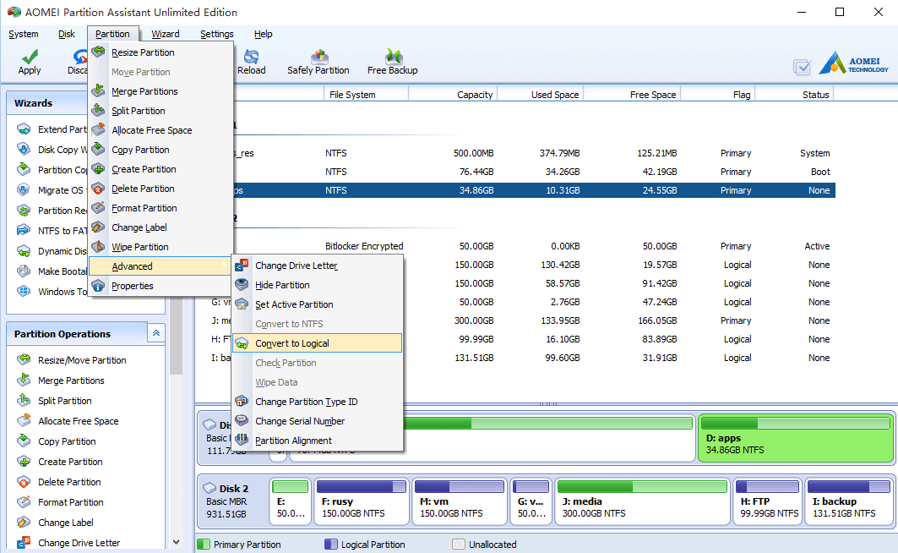Image resolution: width=898 pixels, height=553 pixels.
Task: Click the Hide Partition submenu icon
Action: pyautogui.click(x=242, y=284)
